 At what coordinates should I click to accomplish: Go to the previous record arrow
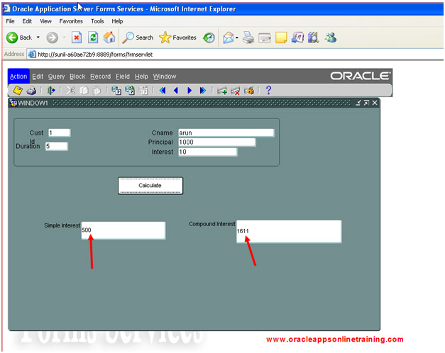pyautogui.click(x=175, y=90)
